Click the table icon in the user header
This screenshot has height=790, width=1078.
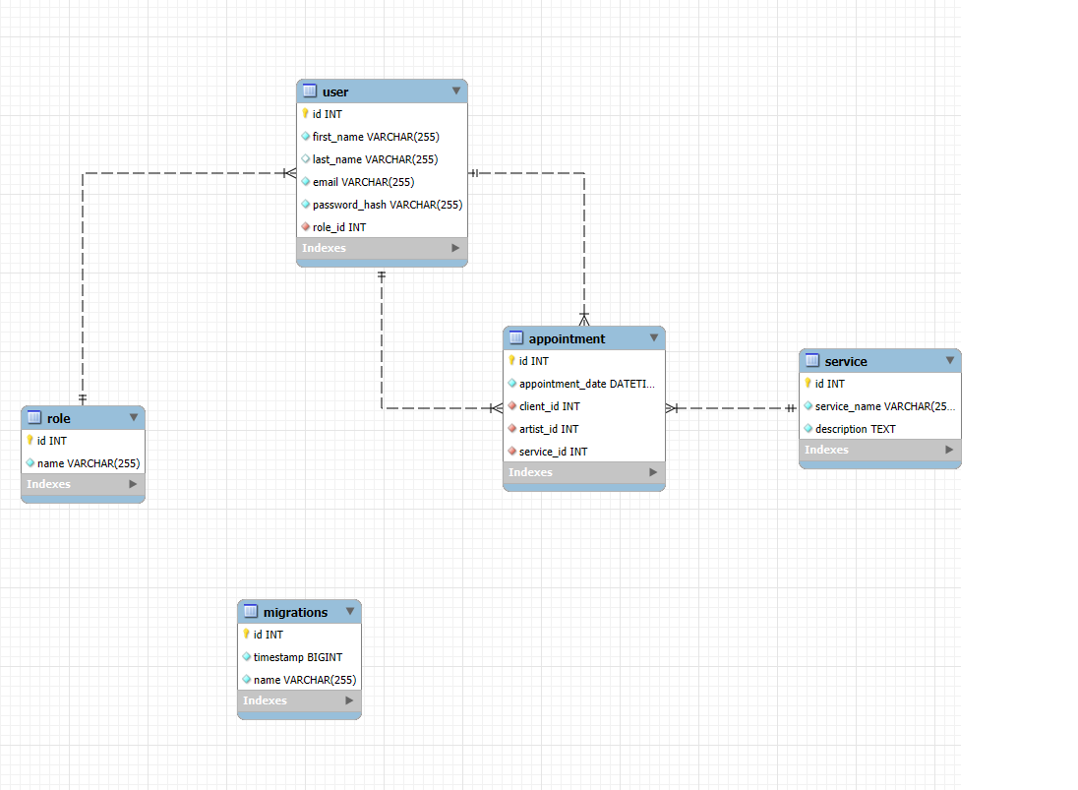pyautogui.click(x=310, y=91)
